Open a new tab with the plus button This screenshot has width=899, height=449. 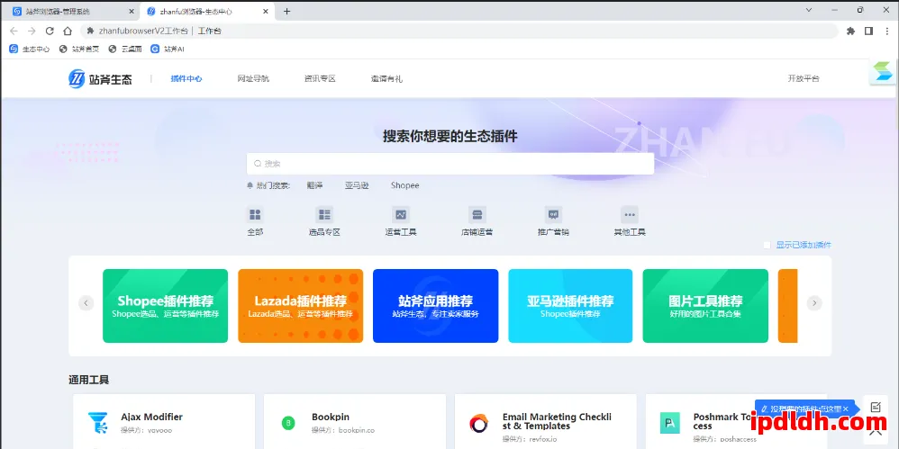tap(286, 11)
